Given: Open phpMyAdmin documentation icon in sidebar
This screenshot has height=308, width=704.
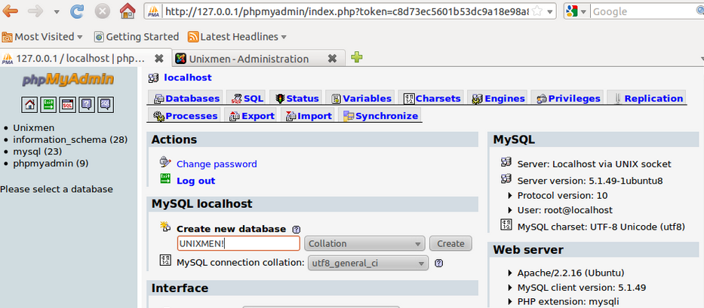Looking at the screenshot, I should click(87, 105).
